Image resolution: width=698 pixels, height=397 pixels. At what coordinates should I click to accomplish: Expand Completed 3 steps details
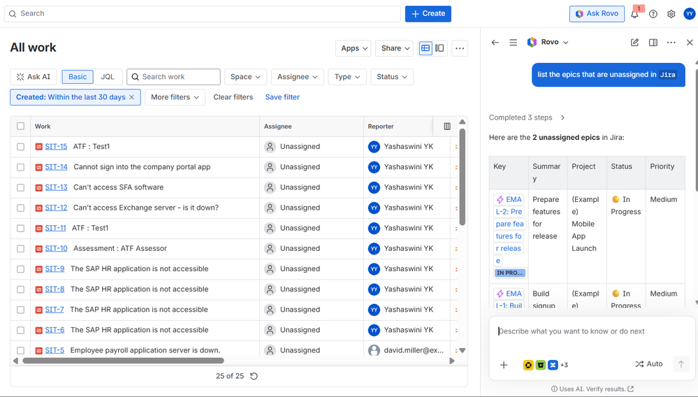527,117
